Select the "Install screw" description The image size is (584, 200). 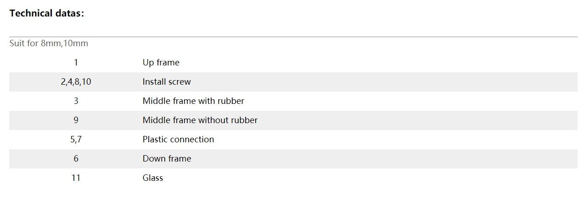tap(166, 82)
